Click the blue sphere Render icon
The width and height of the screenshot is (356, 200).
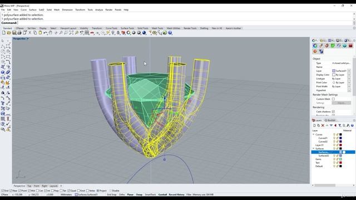click(144, 33)
